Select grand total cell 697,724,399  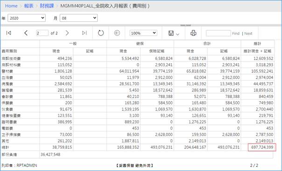[x=262, y=147]
